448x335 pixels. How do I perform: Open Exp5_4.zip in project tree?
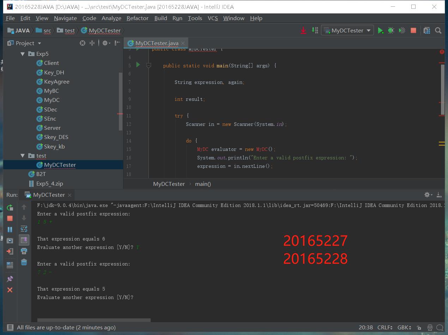[x=49, y=183]
